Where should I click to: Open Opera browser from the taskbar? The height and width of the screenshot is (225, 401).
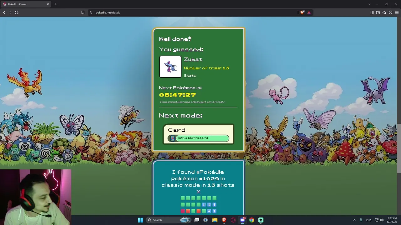[233, 220]
